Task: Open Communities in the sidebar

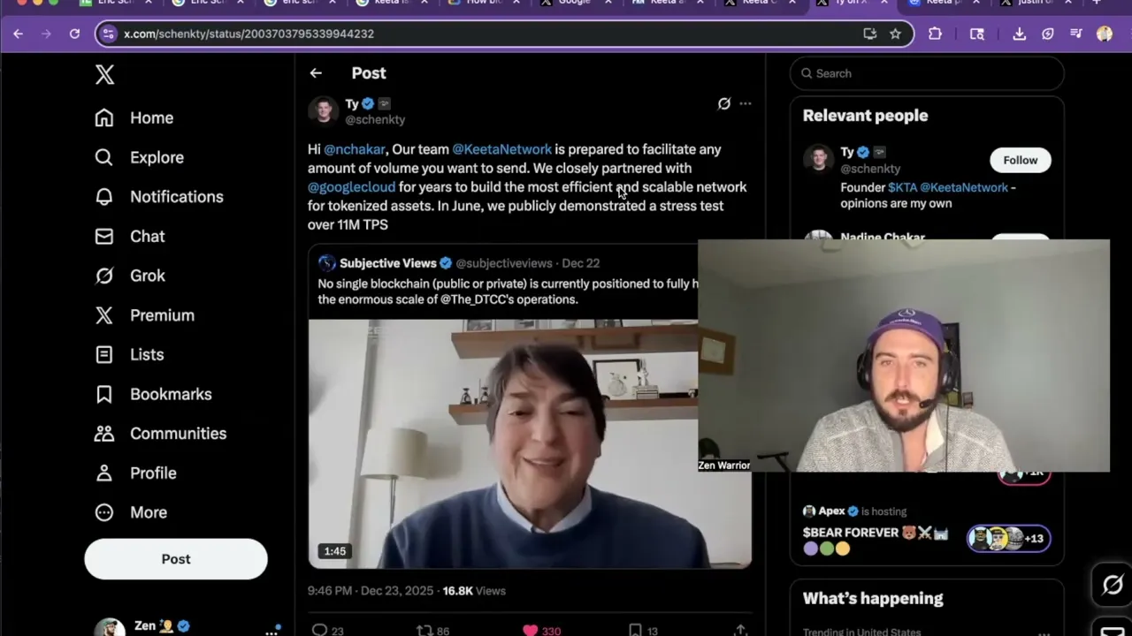Action: tap(160, 434)
